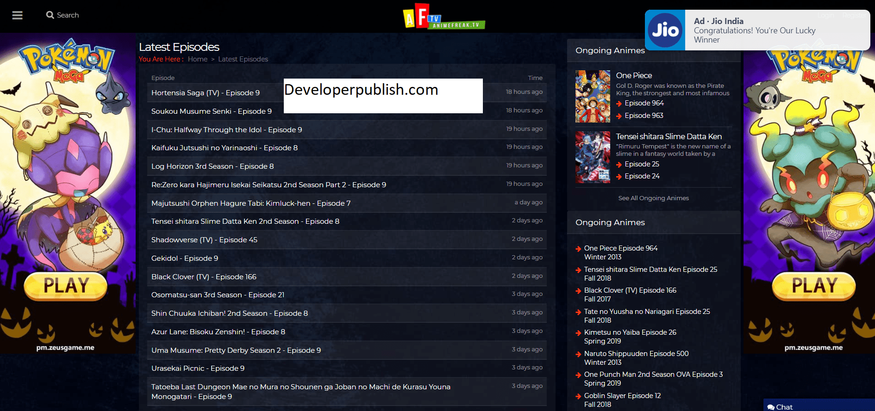Open Shadowverse (TV) - Episode 45
875x411 pixels.
[204, 240]
